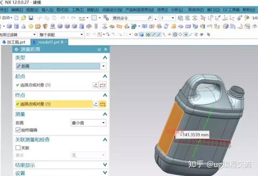The width and height of the screenshot is (258, 176).
Task: Open the 首选项(P) menu
Action: click(196, 10)
